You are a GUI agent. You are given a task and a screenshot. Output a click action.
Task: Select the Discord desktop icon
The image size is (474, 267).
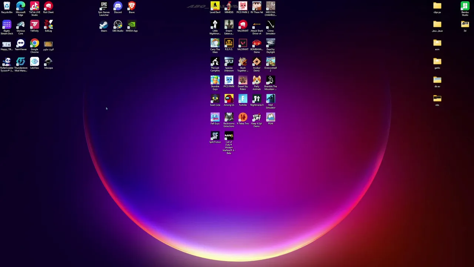pos(118,7)
